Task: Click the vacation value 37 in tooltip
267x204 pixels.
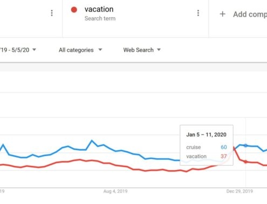Action: tap(224, 156)
